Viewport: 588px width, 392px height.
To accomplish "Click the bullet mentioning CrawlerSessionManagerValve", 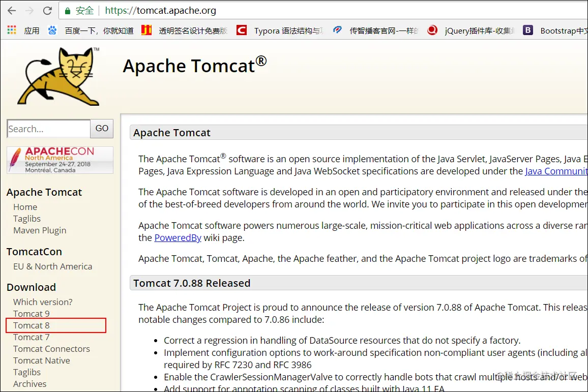I will [x=375, y=377].
